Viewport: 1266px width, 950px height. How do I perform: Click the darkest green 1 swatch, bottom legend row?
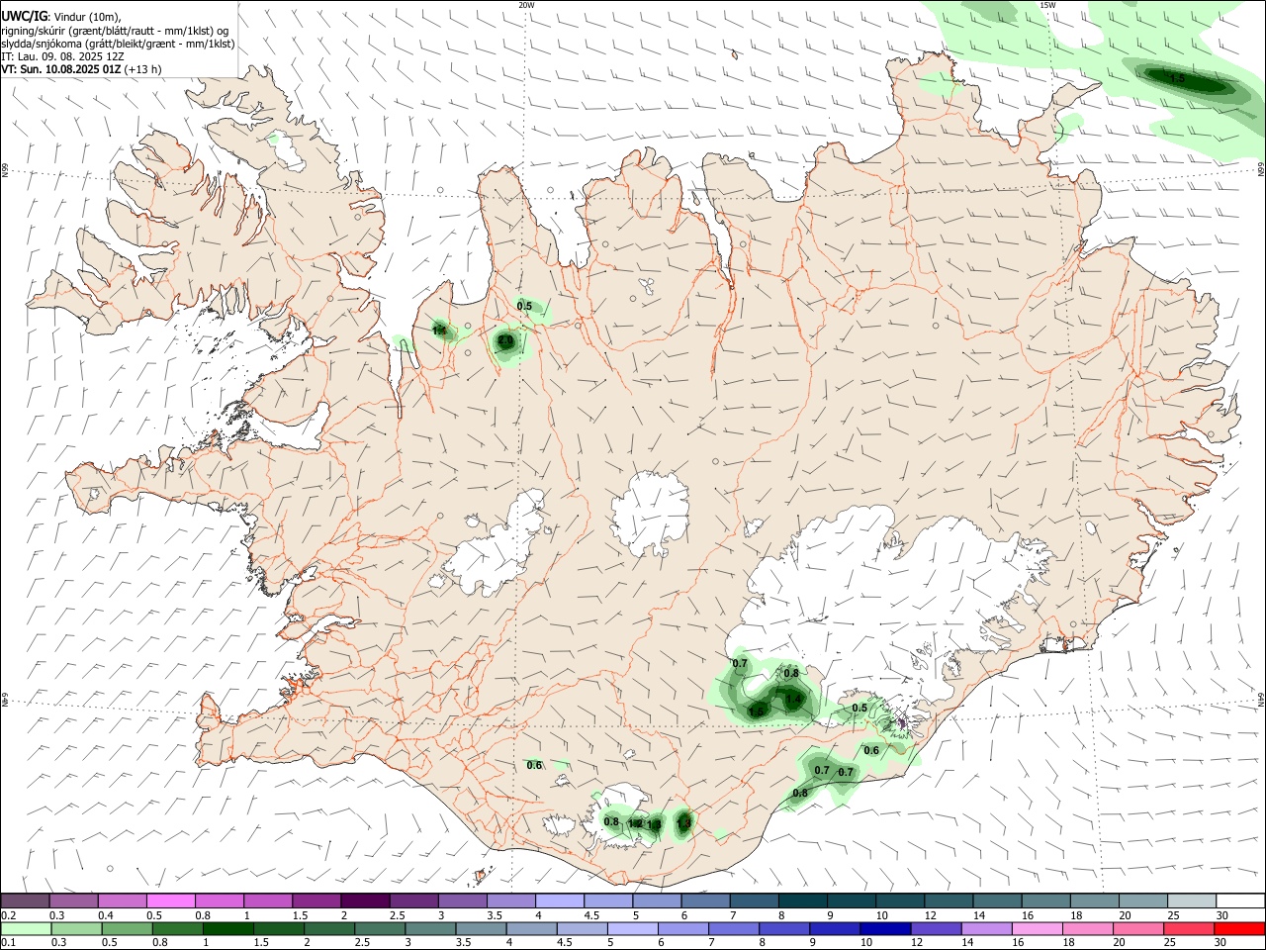pos(227,929)
